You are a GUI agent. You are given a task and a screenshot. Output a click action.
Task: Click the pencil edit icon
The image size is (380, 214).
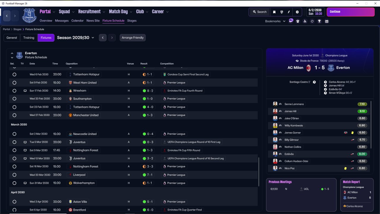289,12
